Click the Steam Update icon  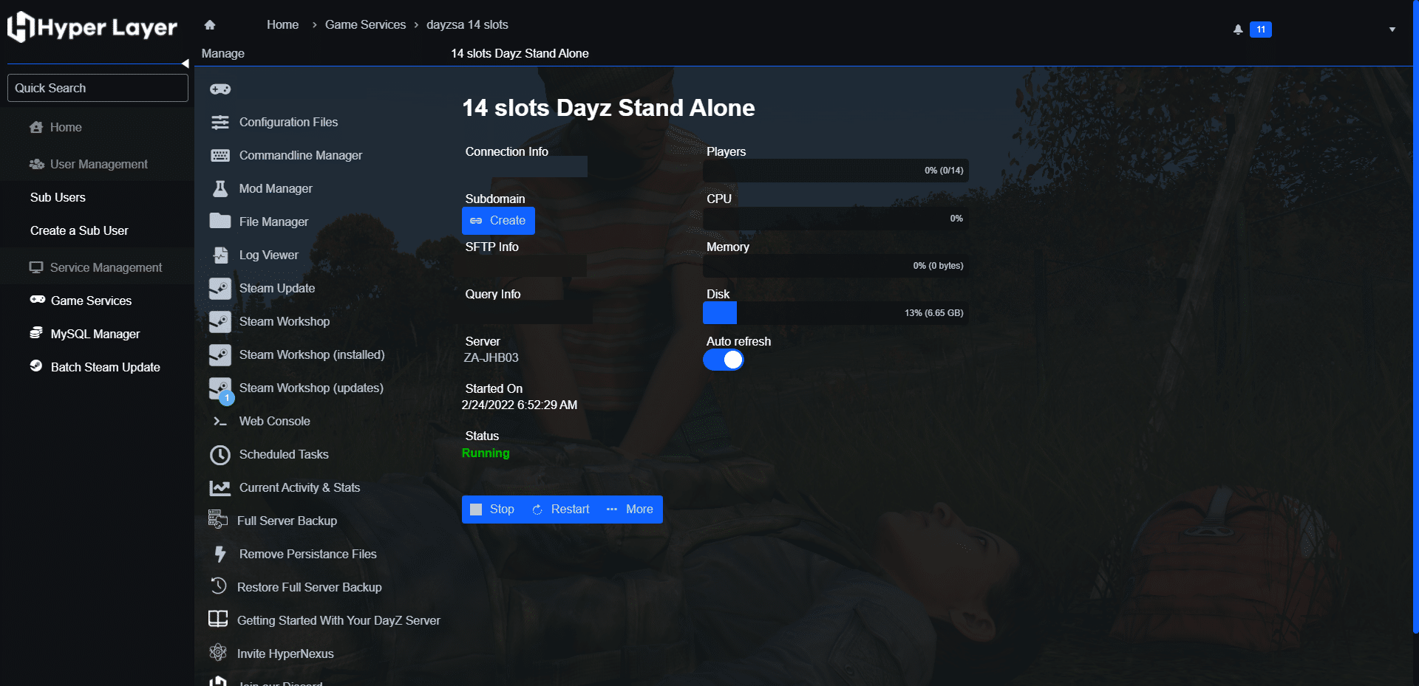tap(220, 289)
